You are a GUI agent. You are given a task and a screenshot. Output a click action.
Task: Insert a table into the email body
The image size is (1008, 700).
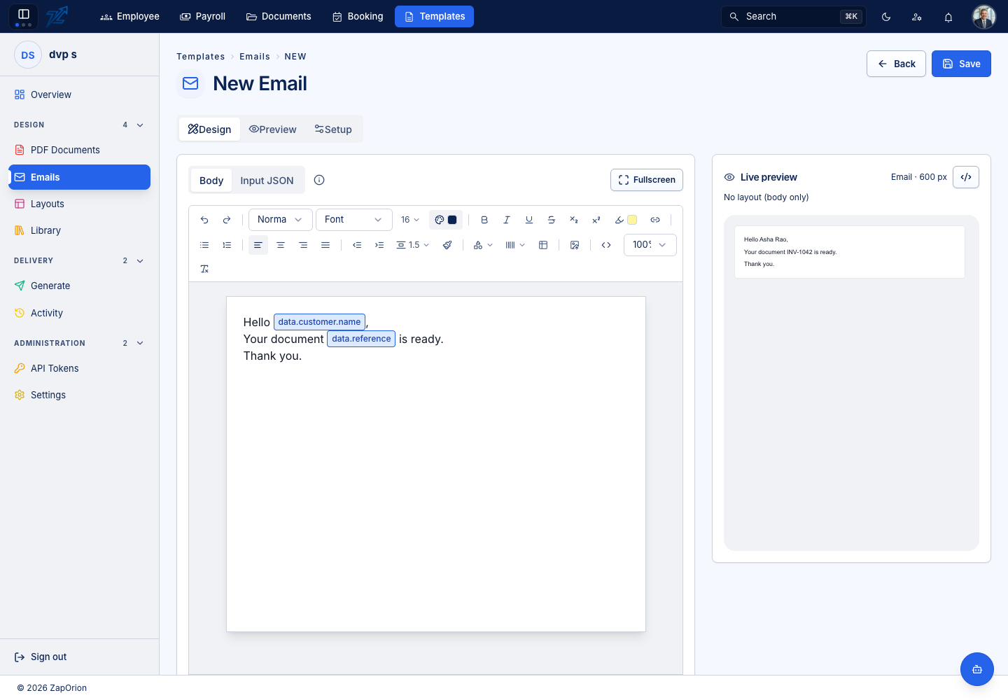[543, 245]
